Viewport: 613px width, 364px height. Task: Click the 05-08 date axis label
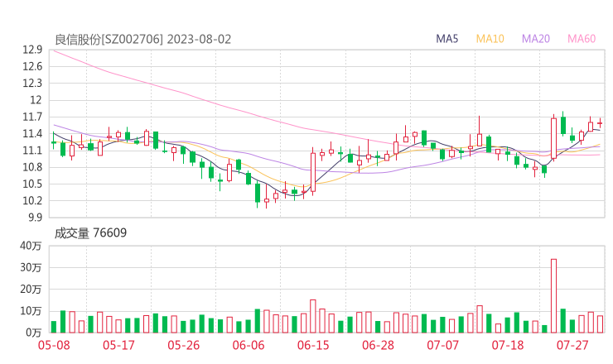coord(54,345)
